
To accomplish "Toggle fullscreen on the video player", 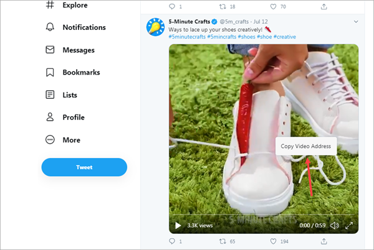I will coord(349,225).
